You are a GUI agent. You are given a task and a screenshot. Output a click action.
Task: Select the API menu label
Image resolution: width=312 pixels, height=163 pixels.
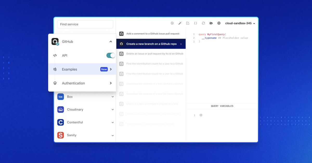click(x=64, y=55)
